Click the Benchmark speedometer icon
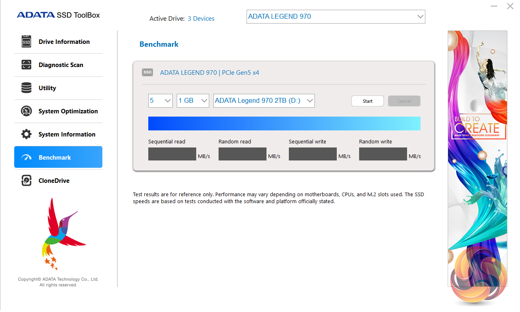The width and height of the screenshot is (520, 312). point(26,158)
